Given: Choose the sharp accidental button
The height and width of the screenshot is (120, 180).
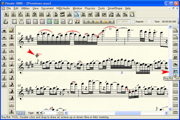Looking at the screenshot, I should point(12,112).
